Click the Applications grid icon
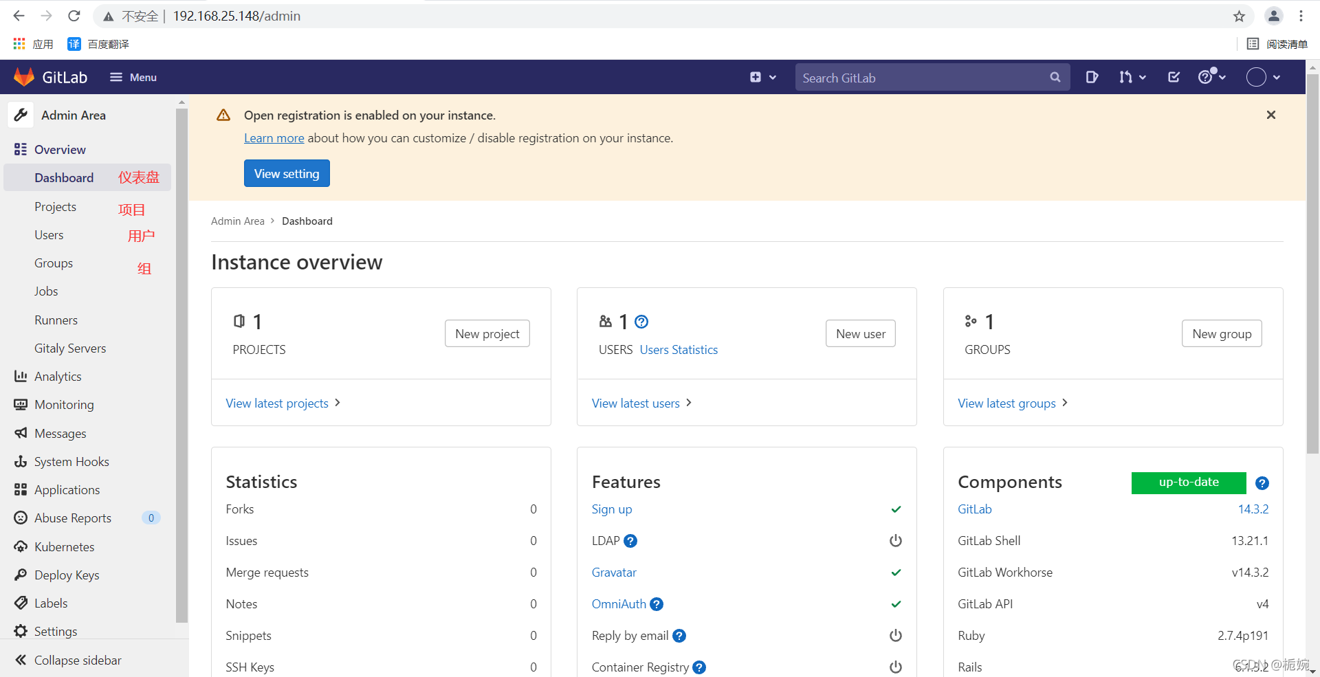The image size is (1320, 677). (21, 489)
